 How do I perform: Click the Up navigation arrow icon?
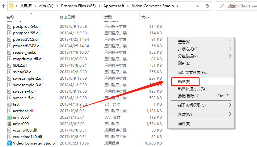(x=3, y=6)
